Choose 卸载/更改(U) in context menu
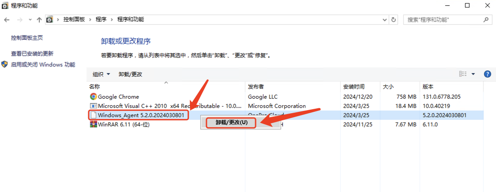 point(231,122)
